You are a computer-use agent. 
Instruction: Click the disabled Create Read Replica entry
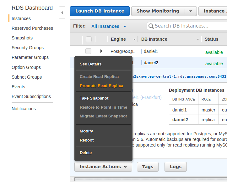click(x=99, y=76)
